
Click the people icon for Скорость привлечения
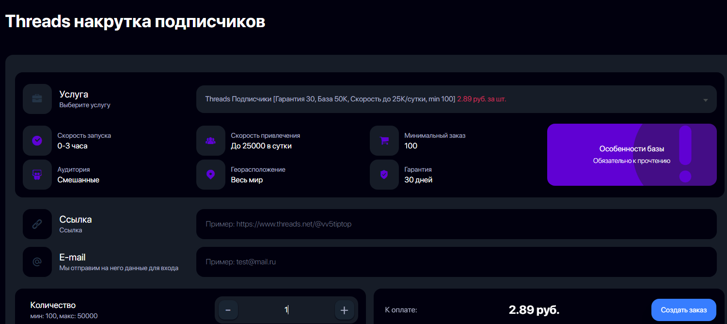pos(210,141)
